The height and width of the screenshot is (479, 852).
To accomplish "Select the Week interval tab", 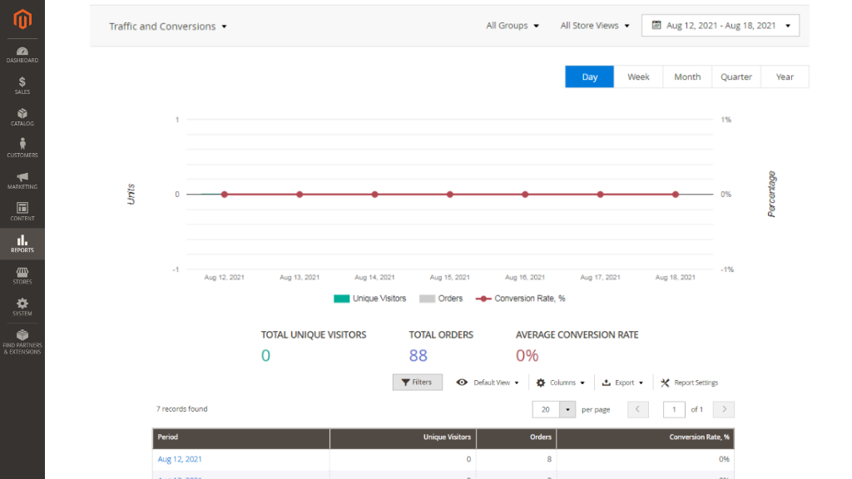I will point(638,77).
